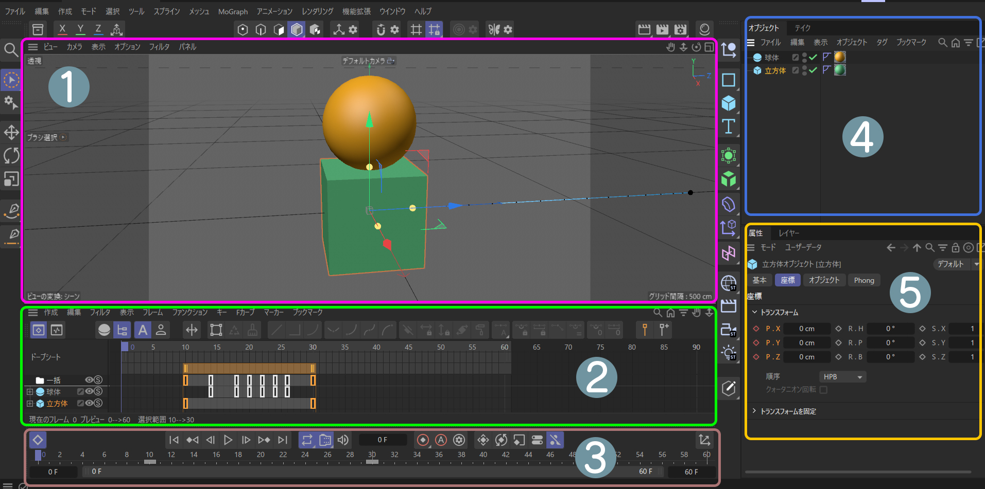The image size is (985, 489).
Task: Toggle visibility eye for 立方体 in dope sheet
Action: coord(89,404)
